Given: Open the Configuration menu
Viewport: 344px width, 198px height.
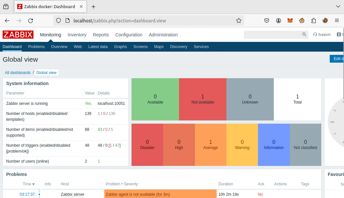Looking at the screenshot, I should (129, 35).
